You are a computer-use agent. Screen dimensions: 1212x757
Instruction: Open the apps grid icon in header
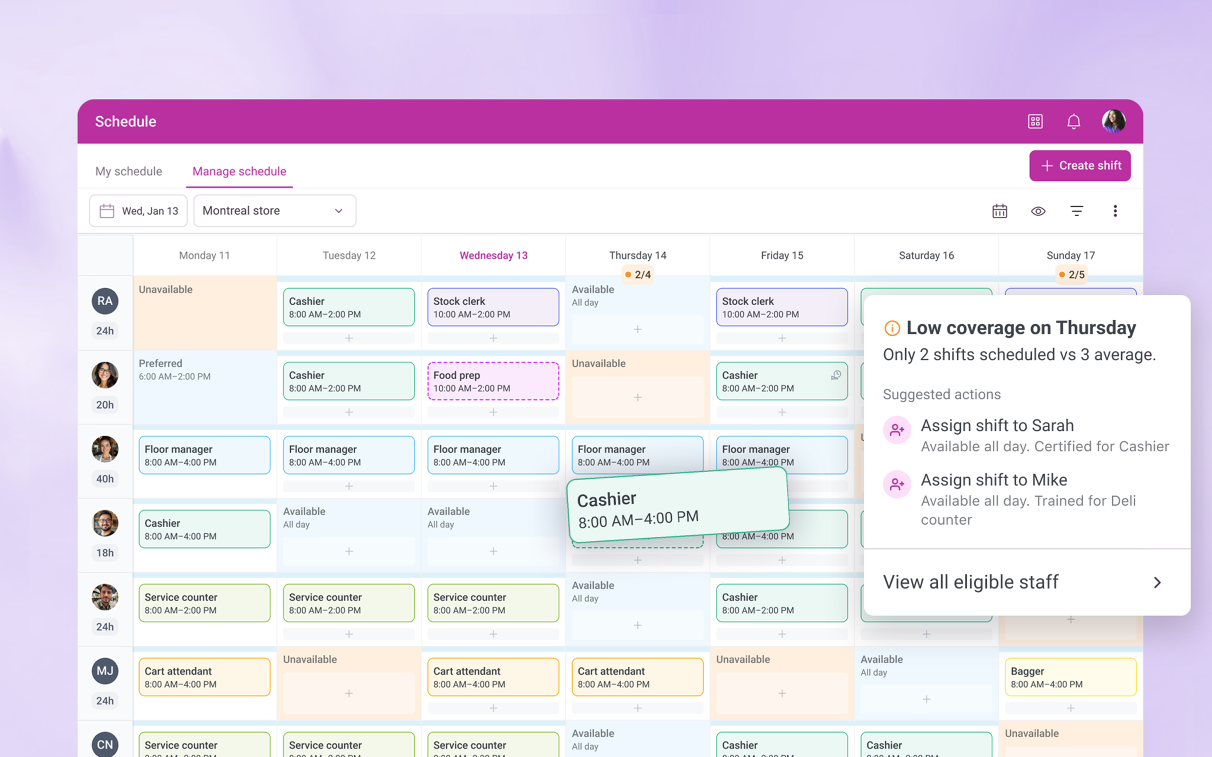pyautogui.click(x=1035, y=122)
